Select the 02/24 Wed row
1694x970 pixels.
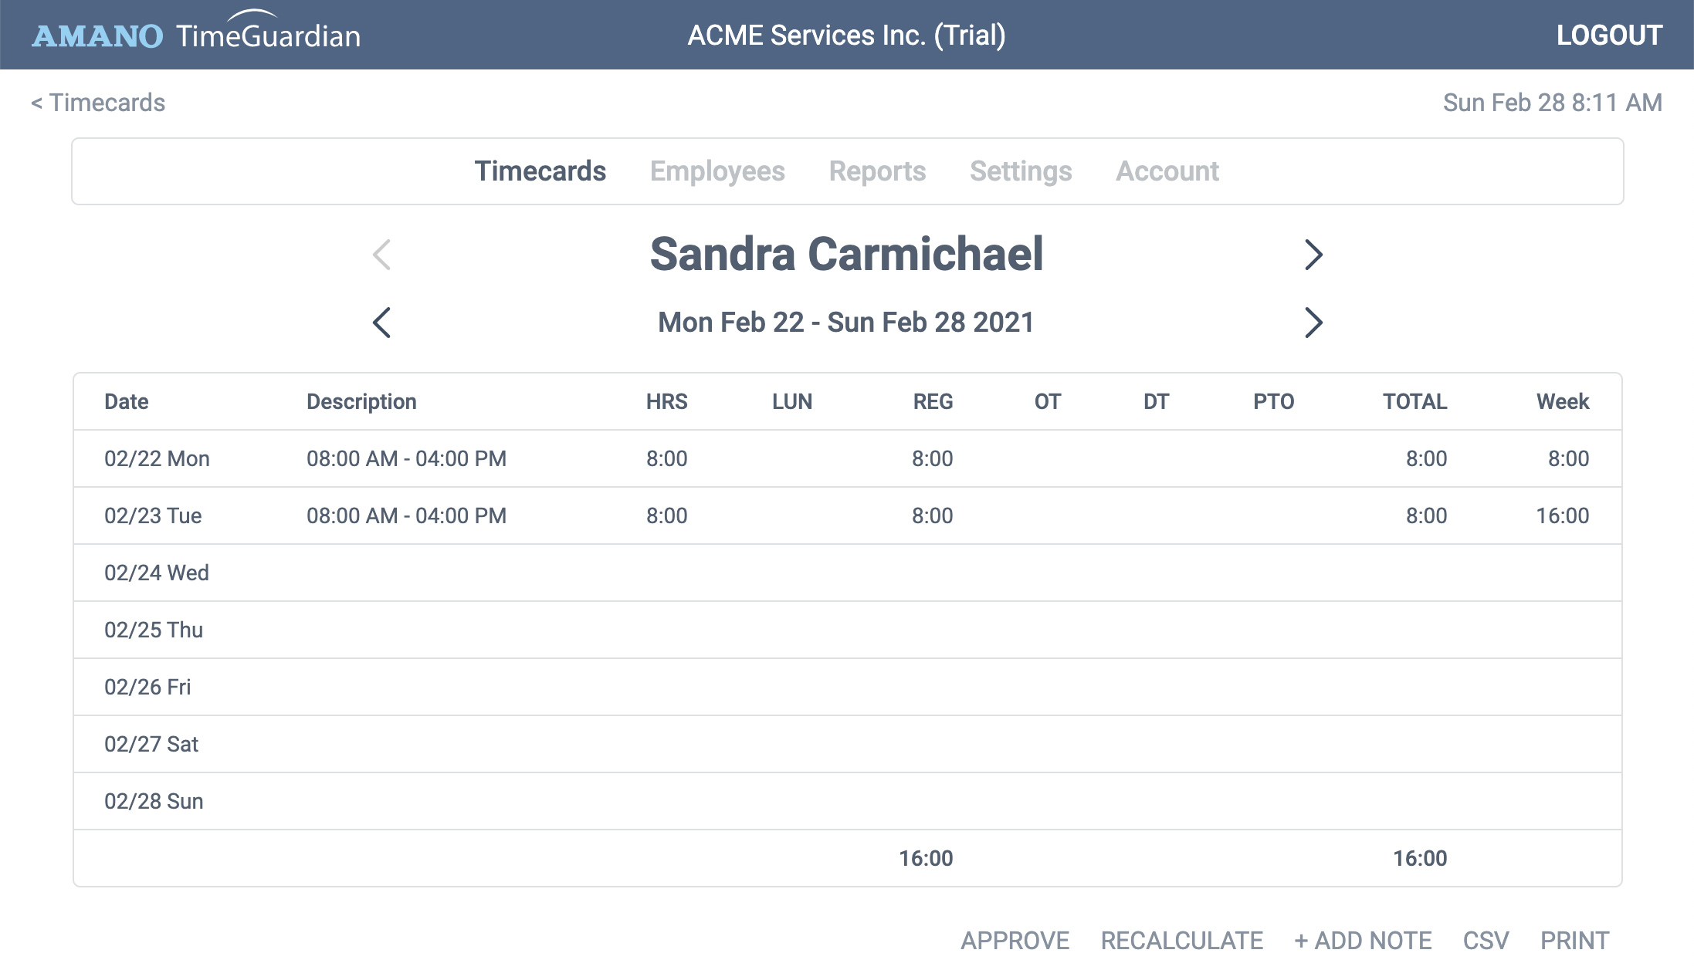point(848,573)
